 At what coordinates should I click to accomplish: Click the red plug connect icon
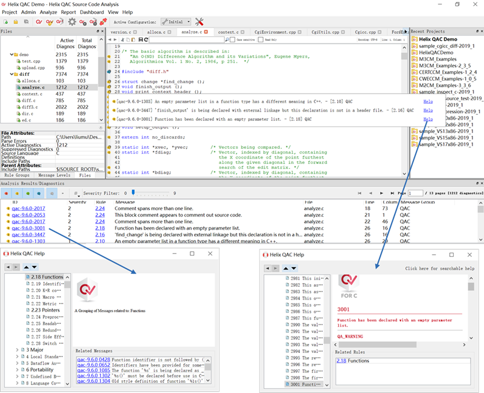tap(103, 22)
